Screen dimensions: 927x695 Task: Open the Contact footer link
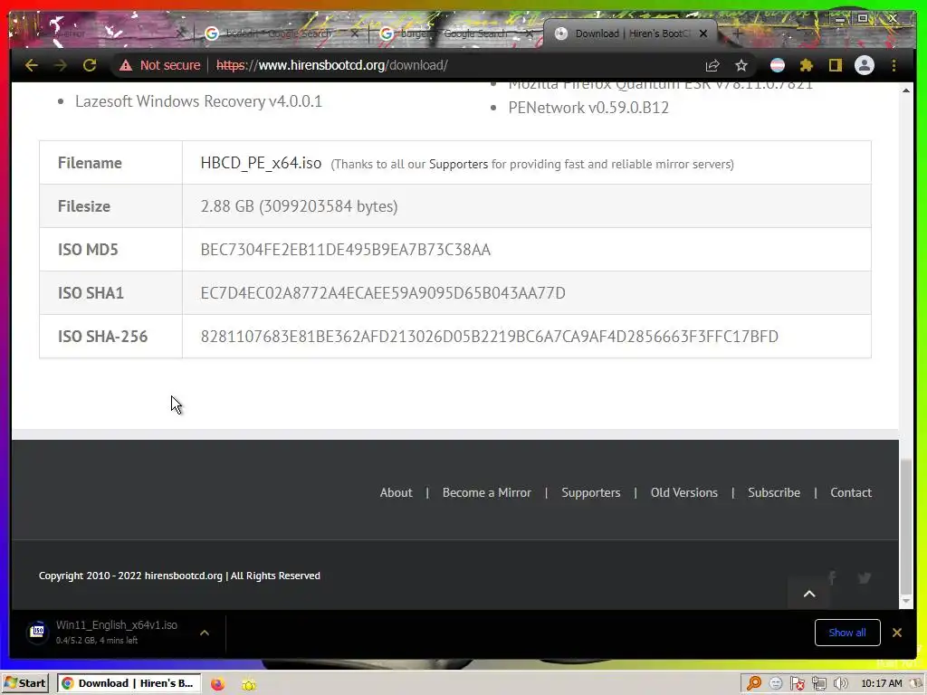(x=851, y=492)
